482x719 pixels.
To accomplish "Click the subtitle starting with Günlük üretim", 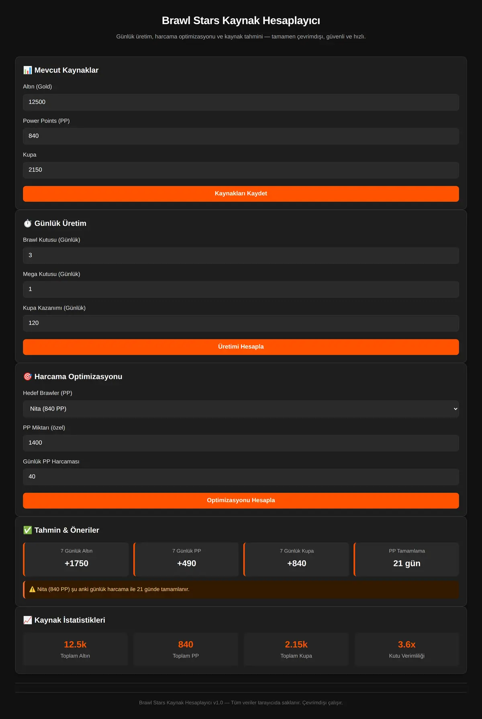I will [x=241, y=37].
